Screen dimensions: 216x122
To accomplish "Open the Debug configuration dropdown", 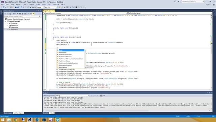I will 40,7.
